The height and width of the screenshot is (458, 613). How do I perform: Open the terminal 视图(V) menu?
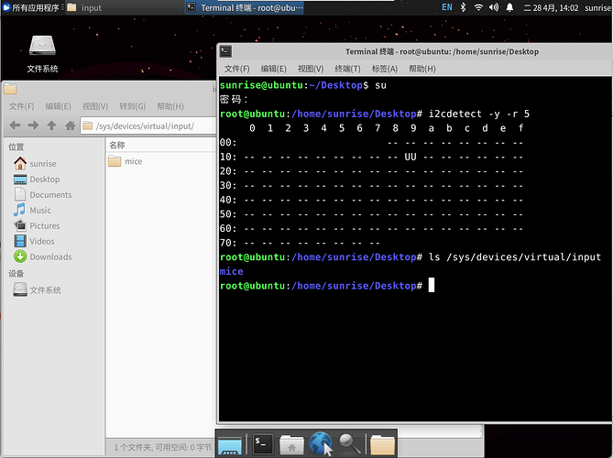click(x=311, y=69)
